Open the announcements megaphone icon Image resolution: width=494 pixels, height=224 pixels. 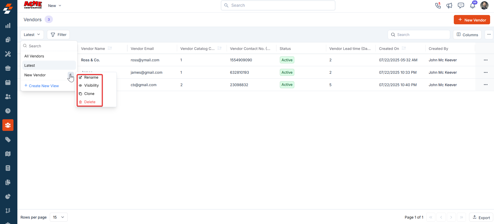pyautogui.click(x=449, y=5)
